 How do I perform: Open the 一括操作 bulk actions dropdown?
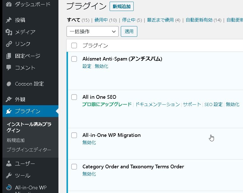pyautogui.click(x=92, y=32)
